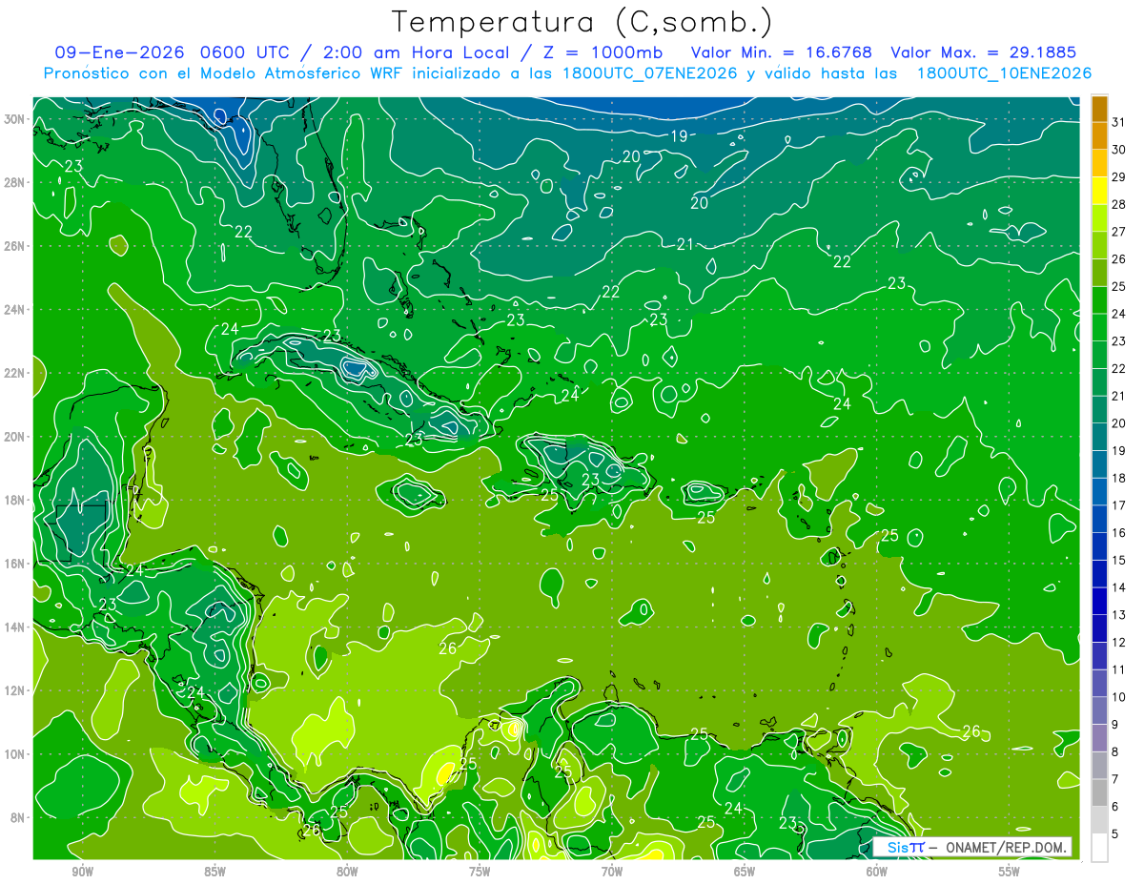This screenshot has width=1144, height=884.
Task: Click the legend scale value 15
Action: (x=1119, y=560)
